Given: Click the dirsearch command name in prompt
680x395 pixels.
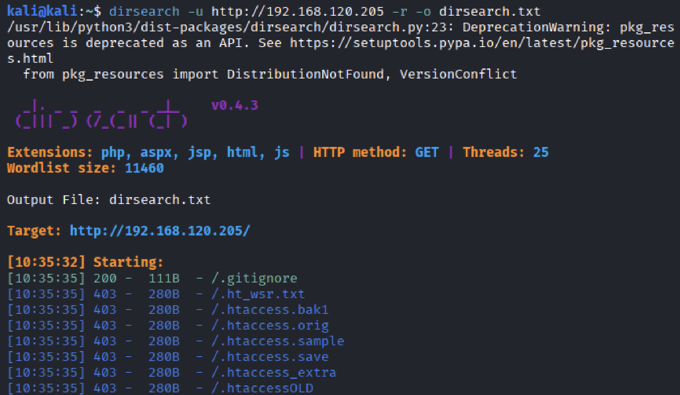Looking at the screenshot, I should (x=144, y=11).
